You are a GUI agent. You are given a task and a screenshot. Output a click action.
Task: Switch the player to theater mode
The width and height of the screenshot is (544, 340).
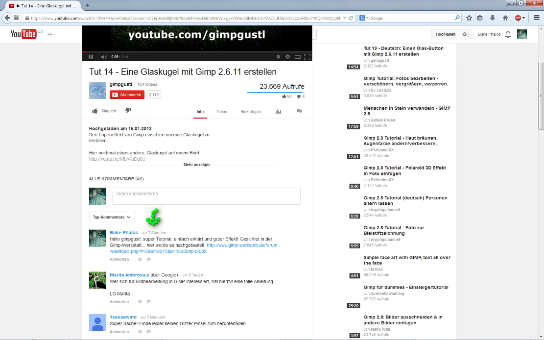tap(297, 57)
